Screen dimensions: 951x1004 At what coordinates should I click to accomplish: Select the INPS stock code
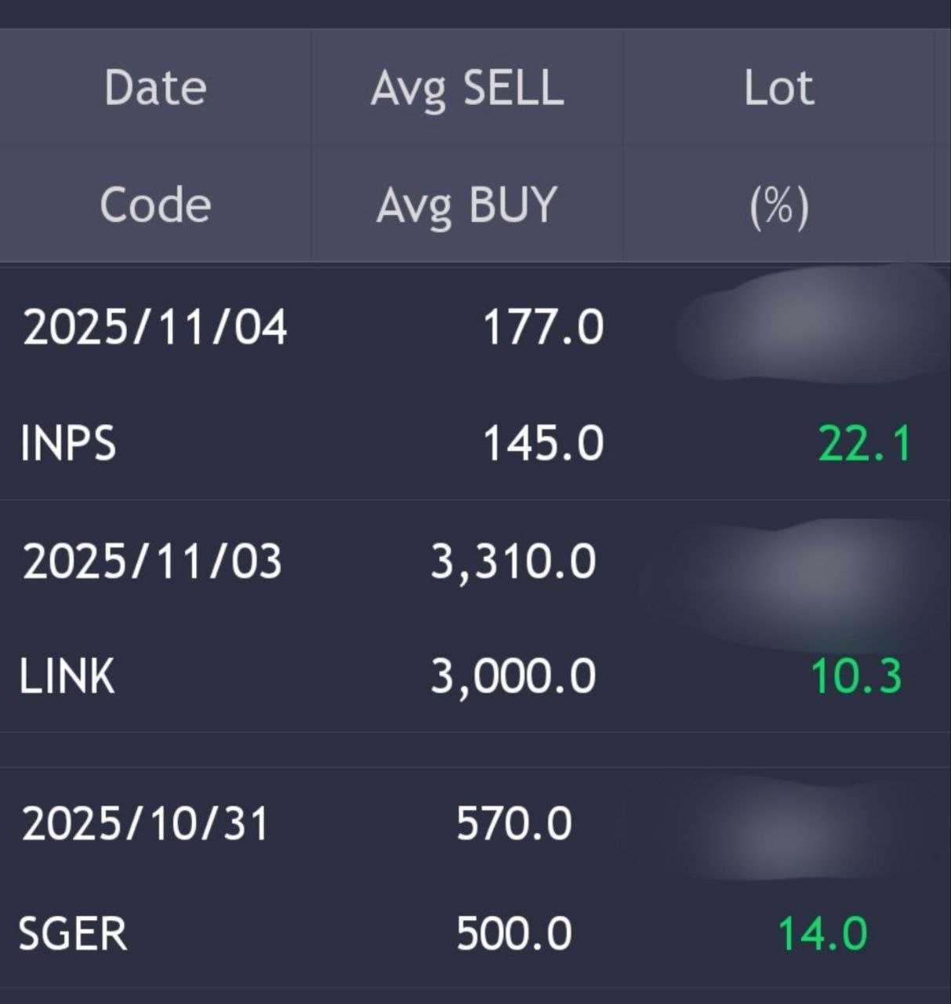(x=68, y=443)
